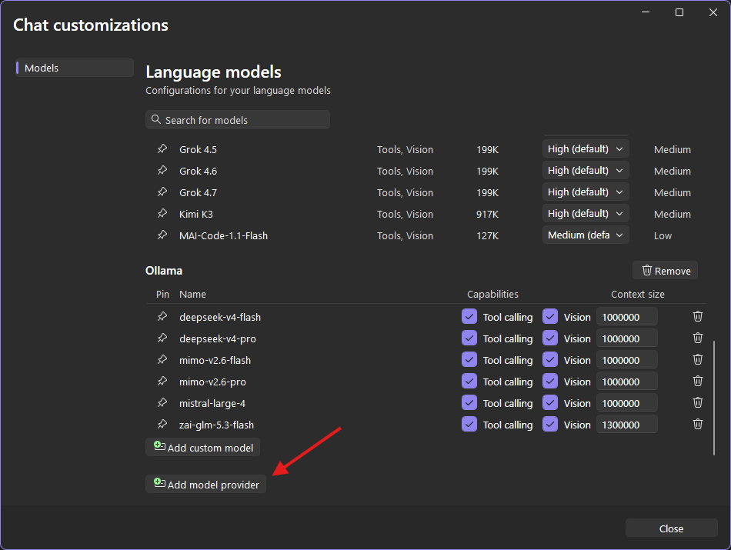This screenshot has width=731, height=550.
Task: Pin the deepseek-v4-flash model
Action: click(162, 316)
